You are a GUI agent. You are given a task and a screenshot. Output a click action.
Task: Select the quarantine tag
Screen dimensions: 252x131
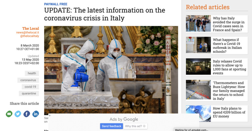point(29,94)
